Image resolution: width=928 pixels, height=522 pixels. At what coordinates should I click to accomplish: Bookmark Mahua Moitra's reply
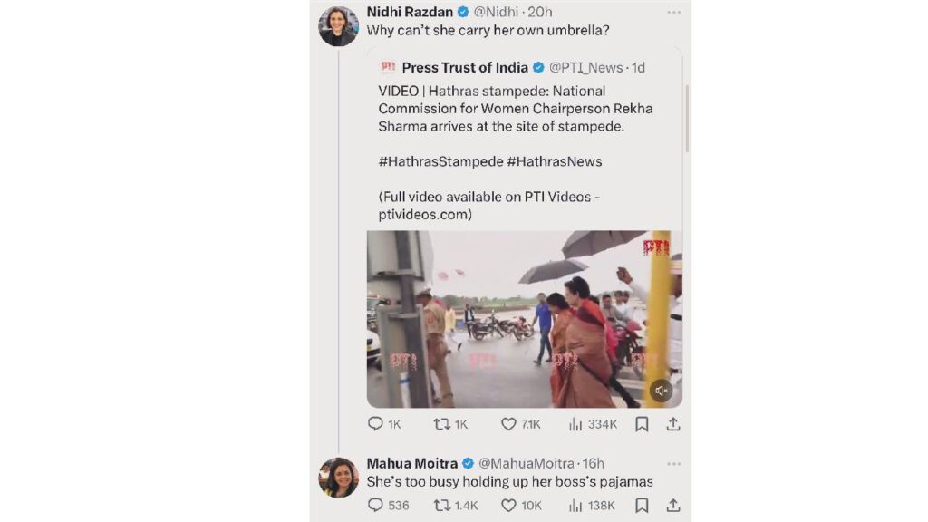pyautogui.click(x=642, y=506)
